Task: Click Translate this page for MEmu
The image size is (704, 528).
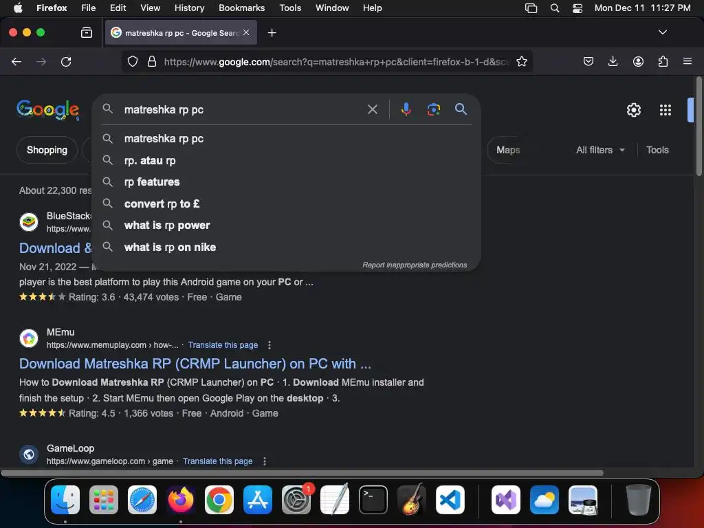Action: tap(223, 345)
